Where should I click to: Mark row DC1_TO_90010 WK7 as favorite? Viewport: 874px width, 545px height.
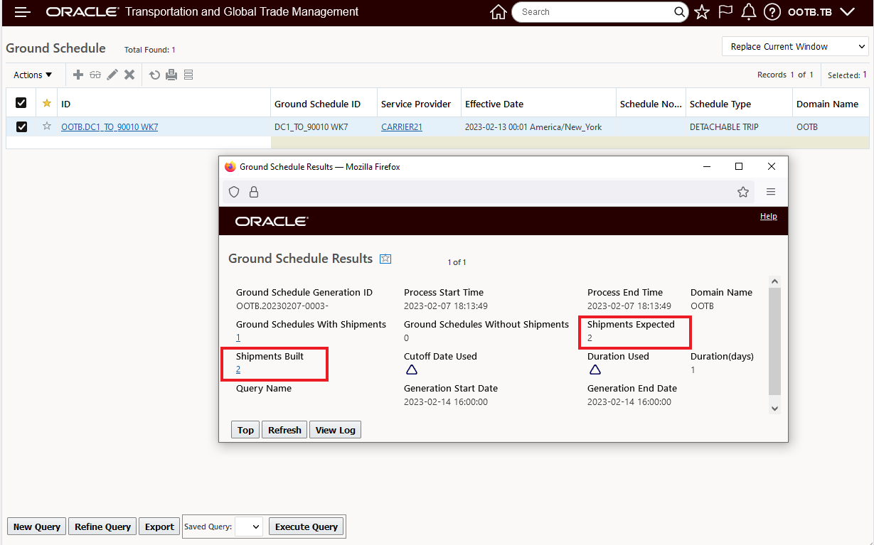click(x=47, y=126)
